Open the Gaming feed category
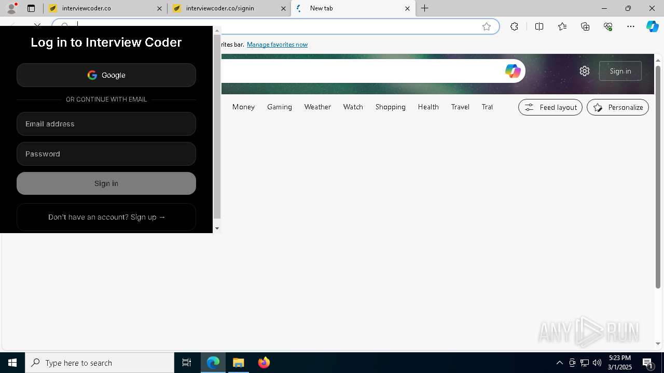 [x=280, y=107]
